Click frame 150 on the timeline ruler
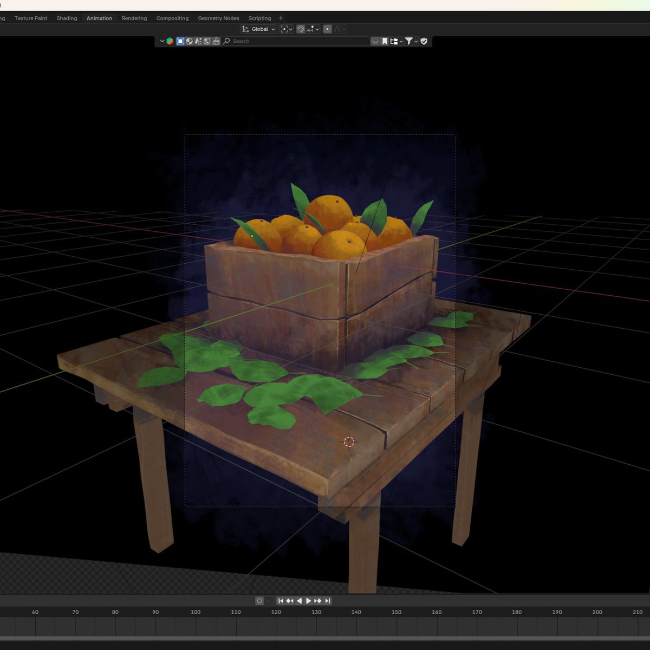650x650 pixels. [x=396, y=612]
